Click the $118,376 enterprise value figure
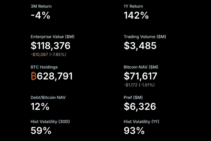 point(50,46)
